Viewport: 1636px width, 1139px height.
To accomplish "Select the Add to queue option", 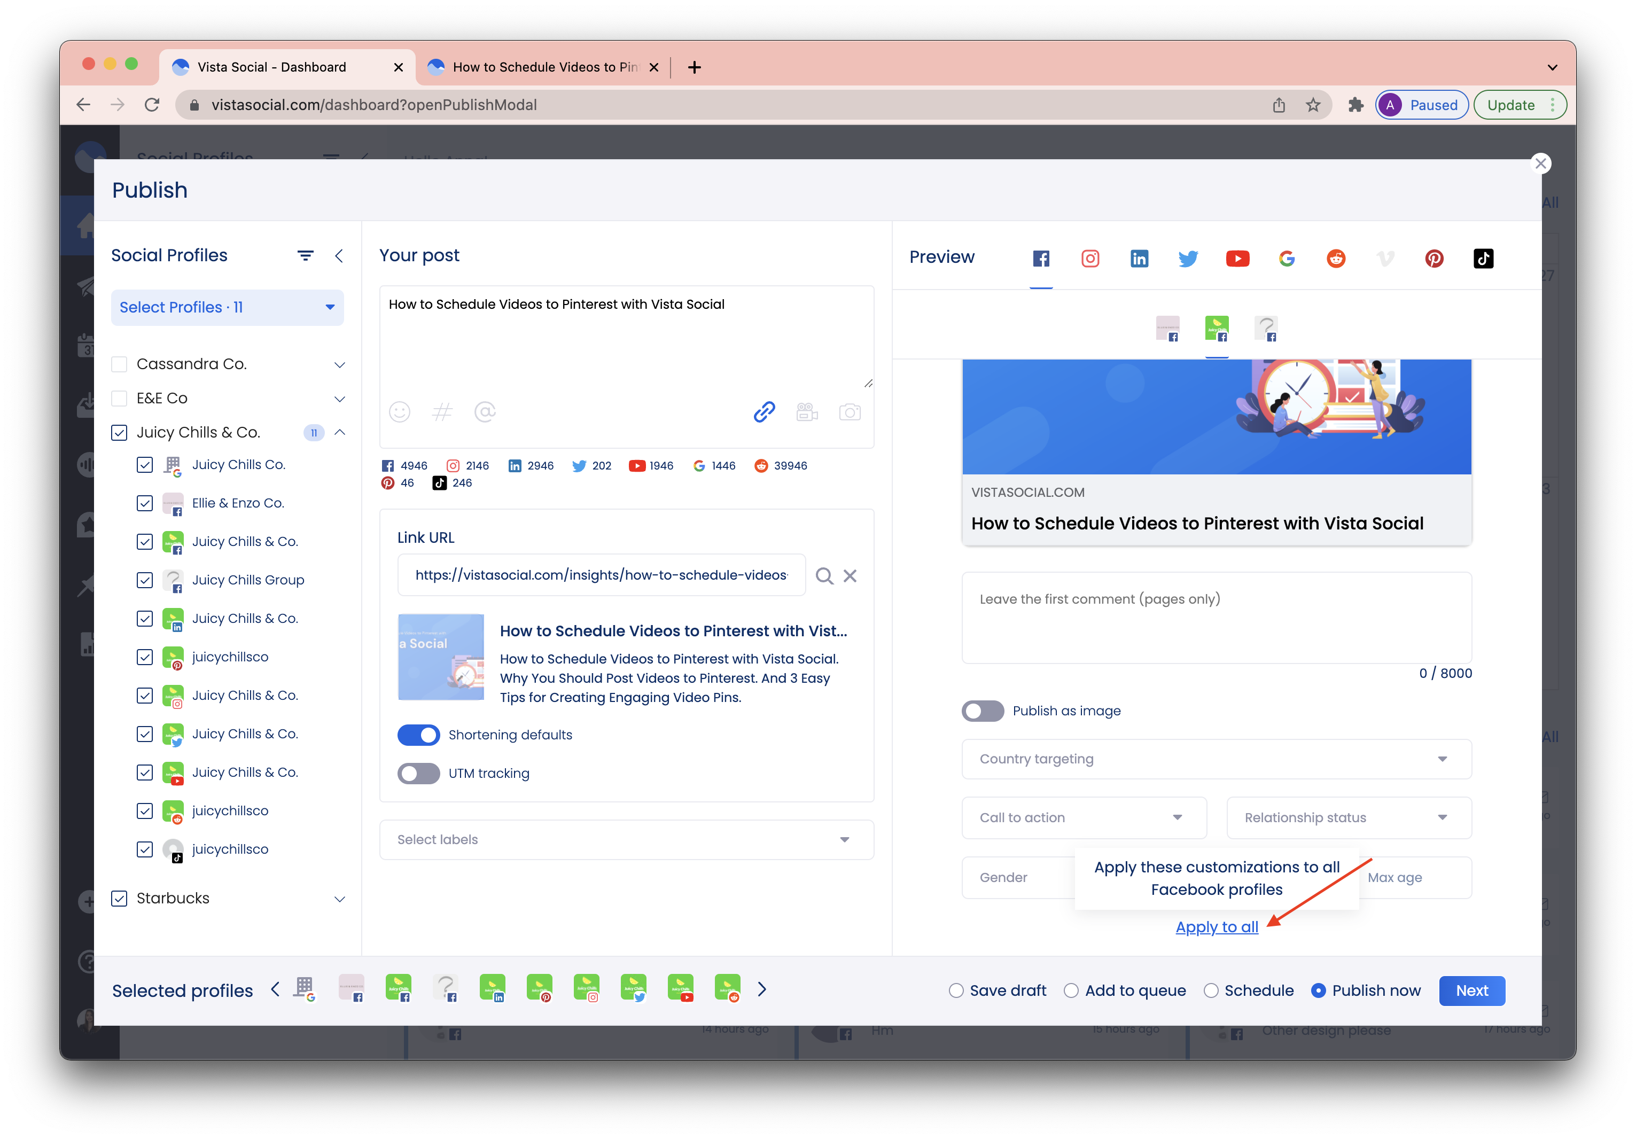I will (x=1071, y=991).
